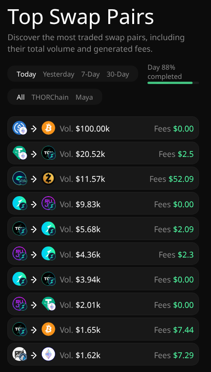Click the green day completion progress bar
Viewport: 211px width, 372px height.
point(173,83)
